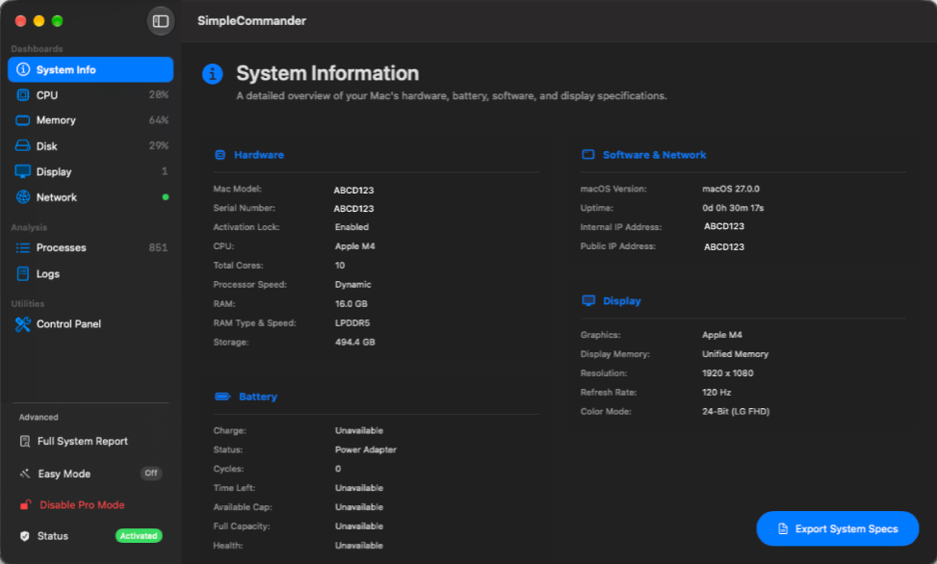The width and height of the screenshot is (937, 564).
Task: Click the Disk drive icon in sidebar
Action: point(23,145)
